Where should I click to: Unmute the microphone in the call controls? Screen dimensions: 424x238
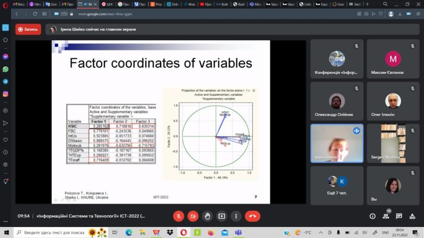[x=178, y=216]
